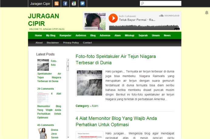
Task: Open the 4 Alat Memonitor Blog post title
Action: [116, 121]
